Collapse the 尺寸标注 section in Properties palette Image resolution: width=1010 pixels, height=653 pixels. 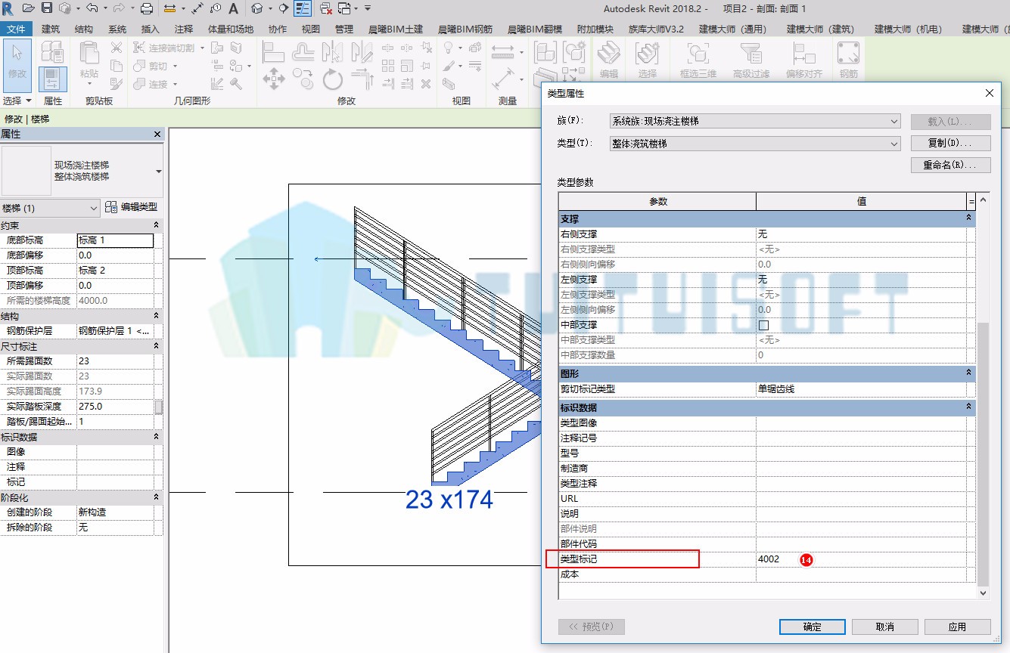pos(157,345)
